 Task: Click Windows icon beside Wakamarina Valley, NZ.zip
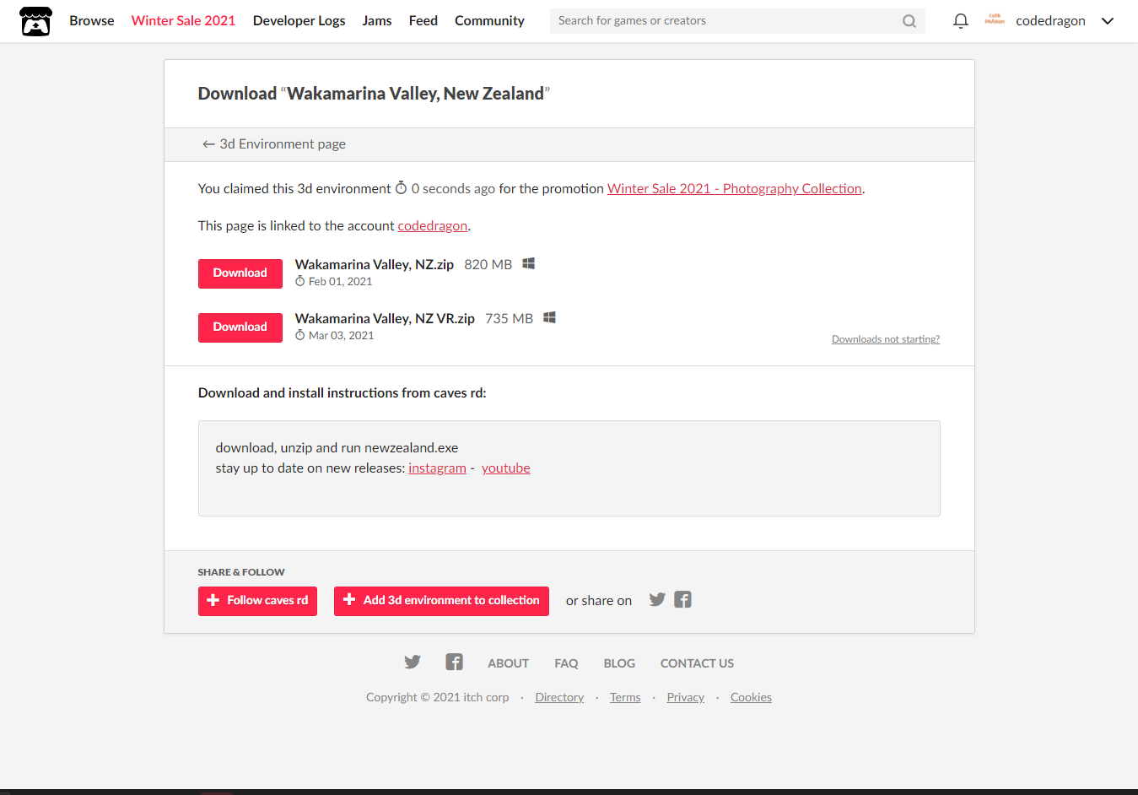tap(529, 263)
